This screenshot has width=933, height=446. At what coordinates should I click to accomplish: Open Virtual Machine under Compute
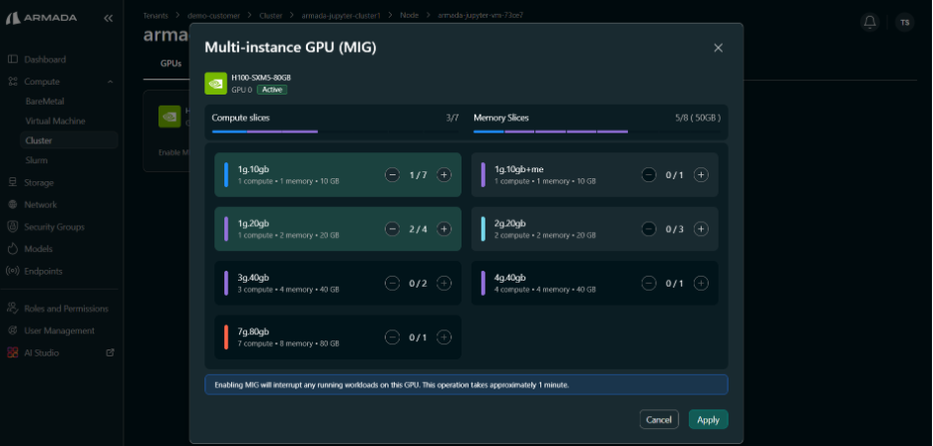(x=55, y=120)
